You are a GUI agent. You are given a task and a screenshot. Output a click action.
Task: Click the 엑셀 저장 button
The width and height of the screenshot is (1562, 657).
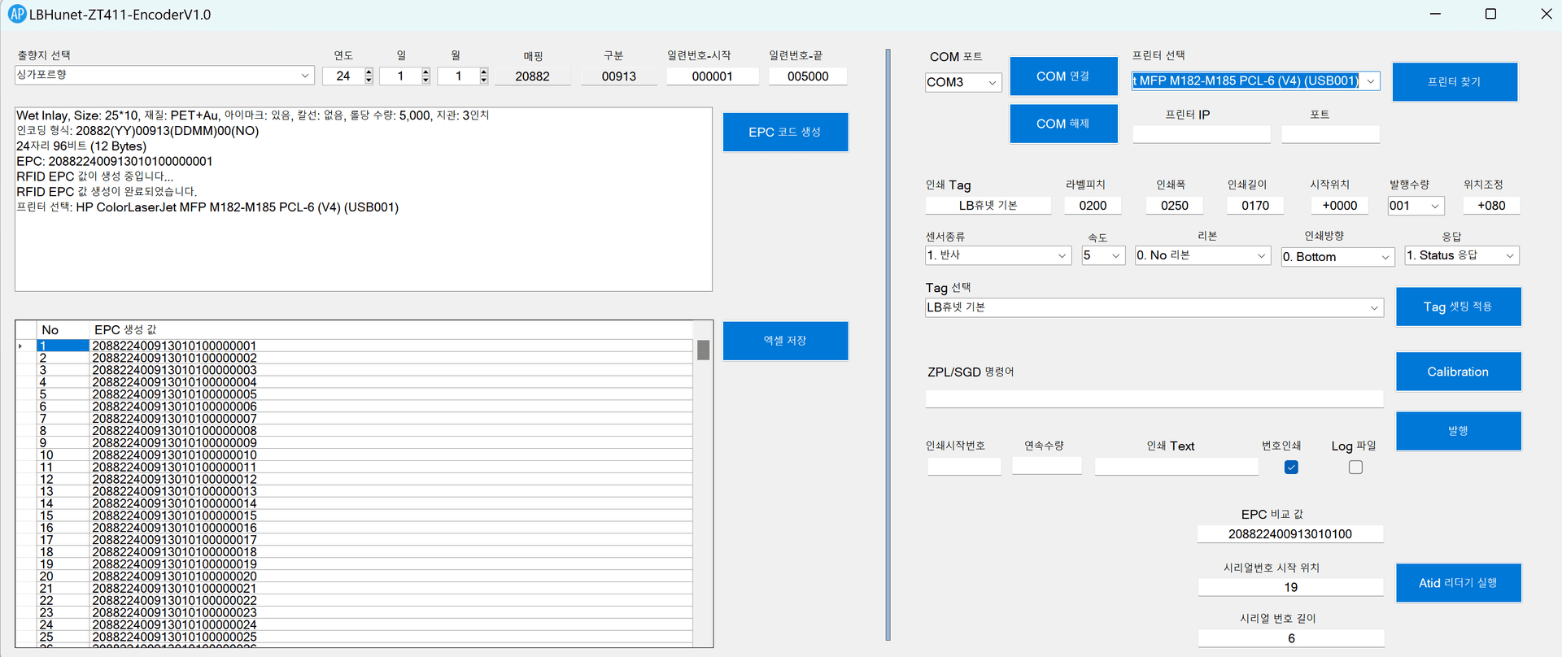(x=784, y=341)
